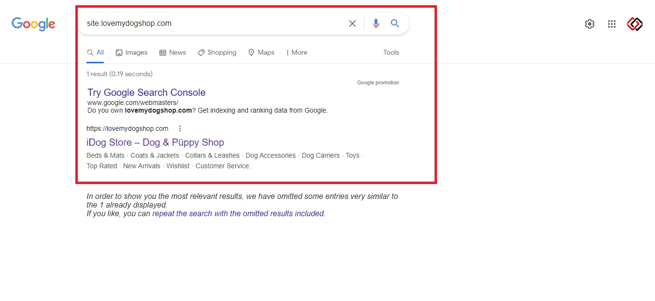This screenshot has width=655, height=301.
Task: Click the Google promotion label
Action: click(x=378, y=82)
